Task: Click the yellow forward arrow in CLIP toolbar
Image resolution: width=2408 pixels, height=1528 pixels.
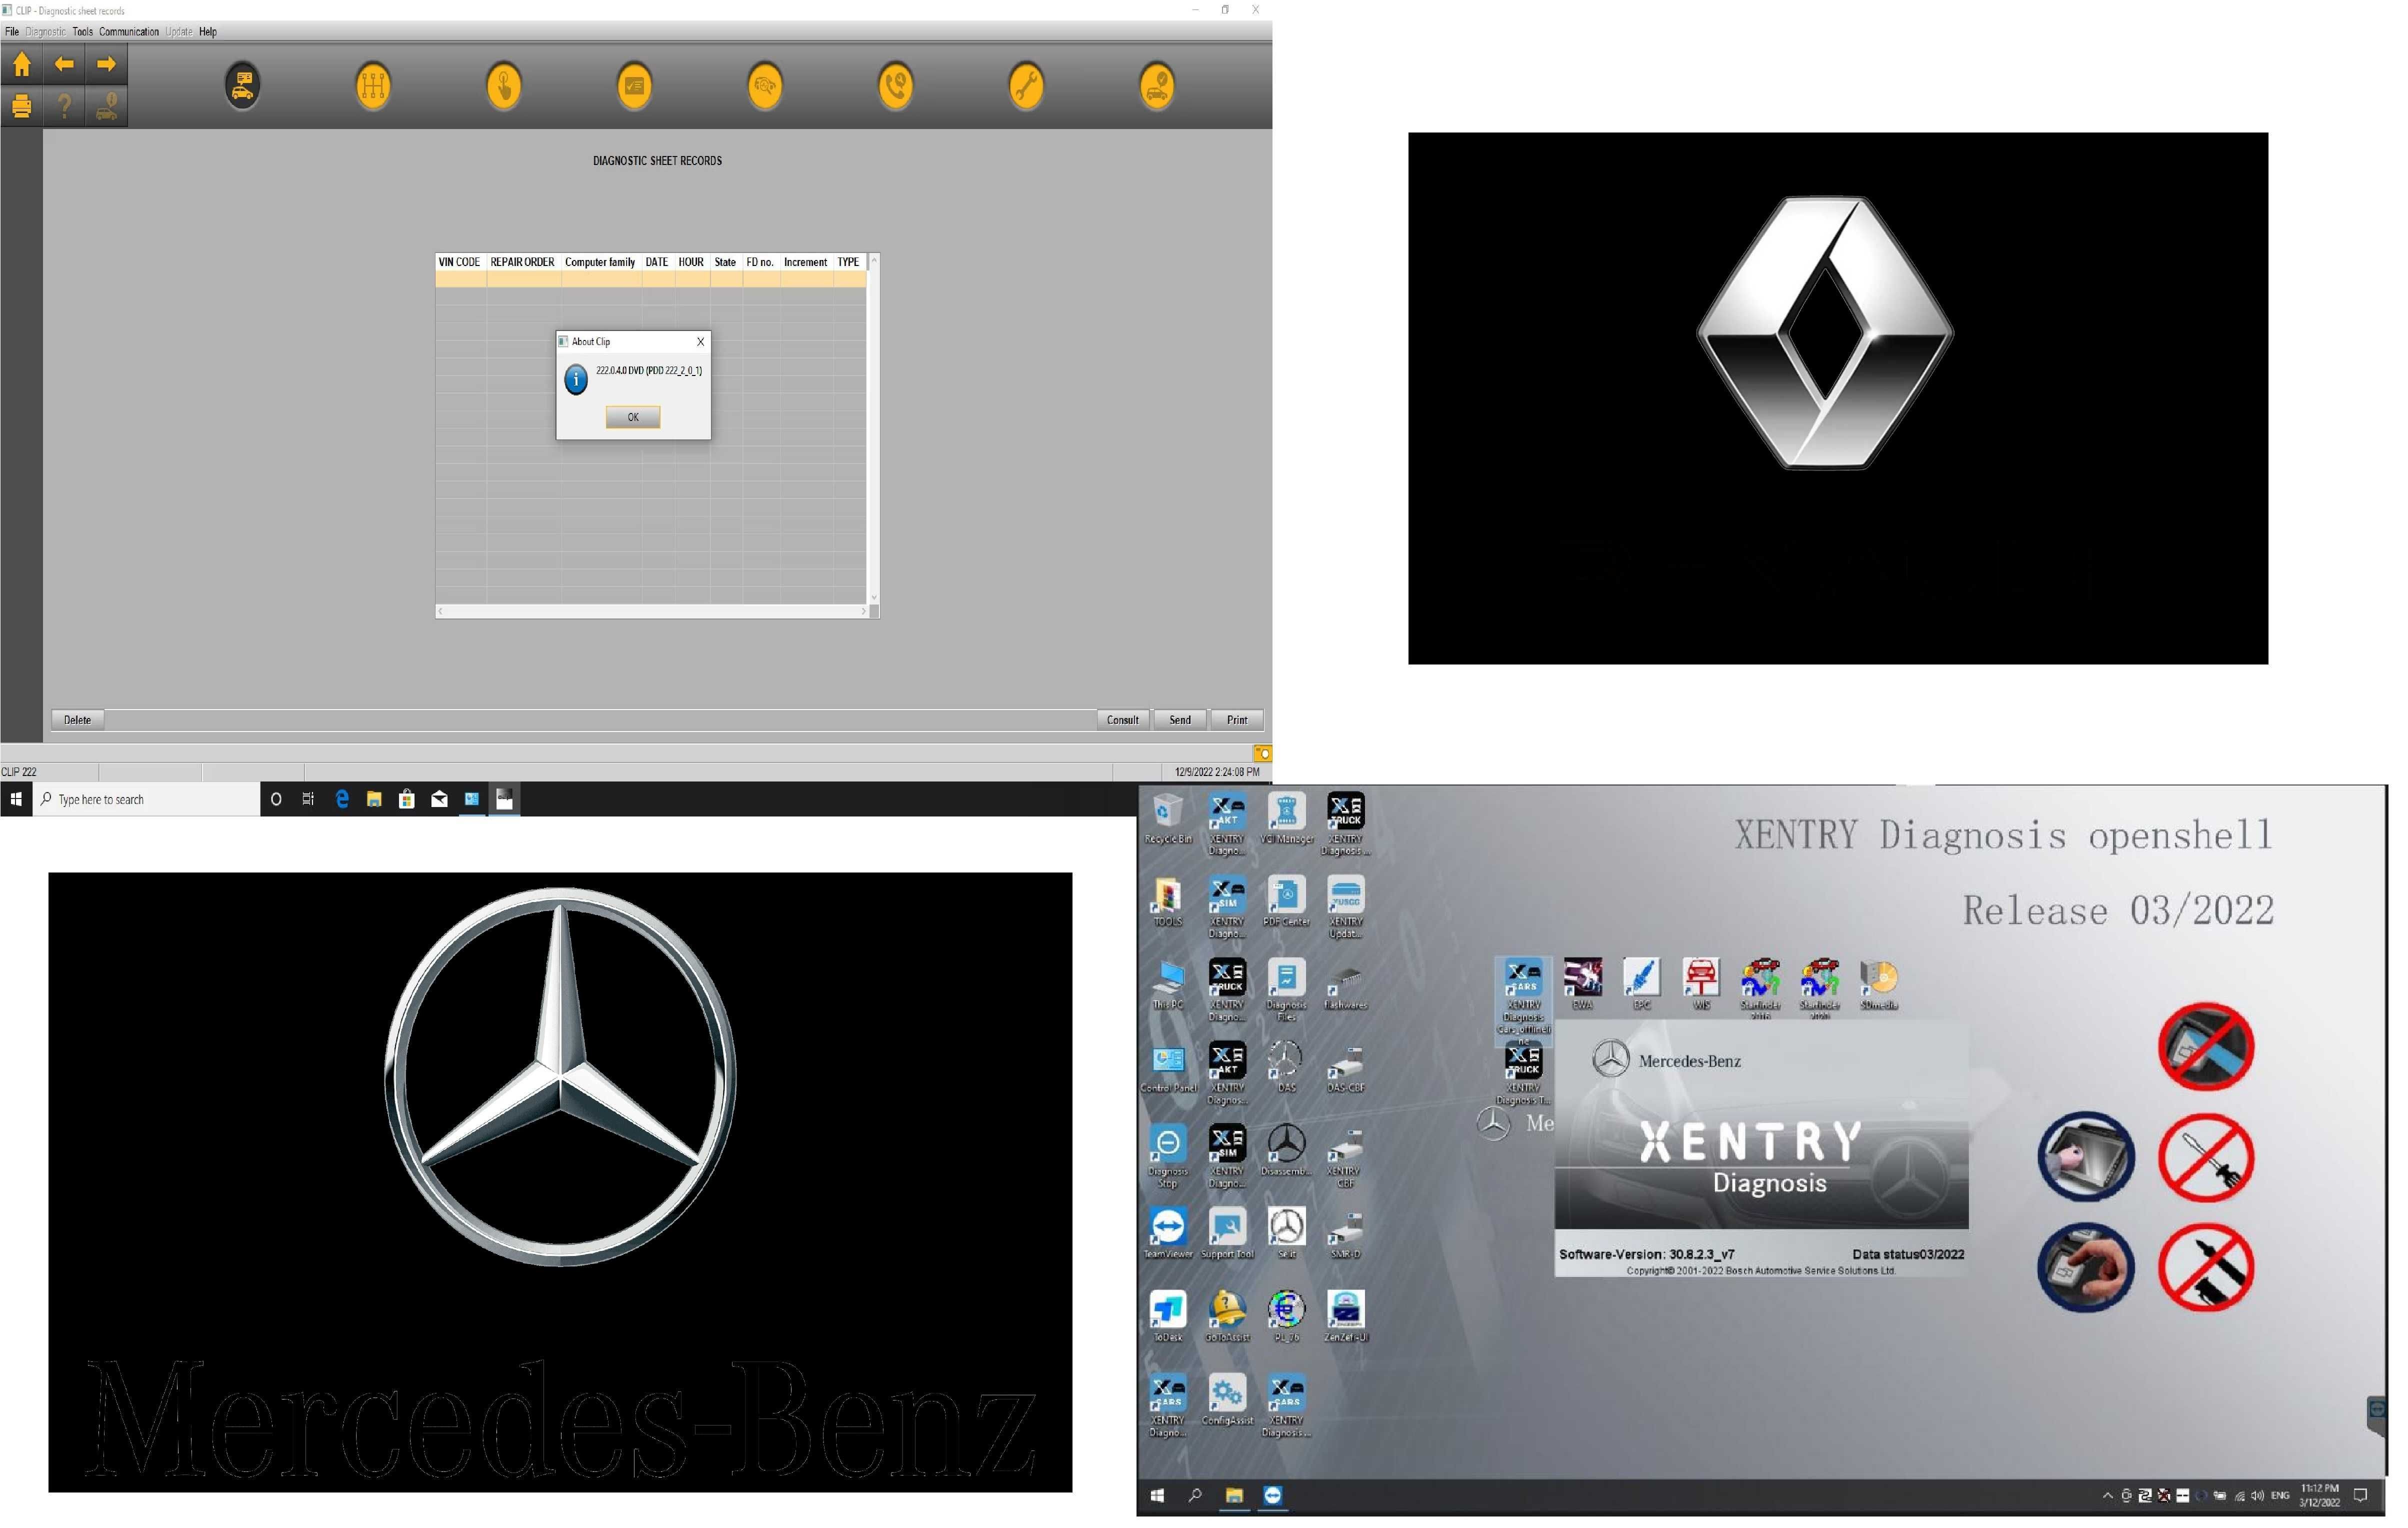Action: click(x=106, y=65)
